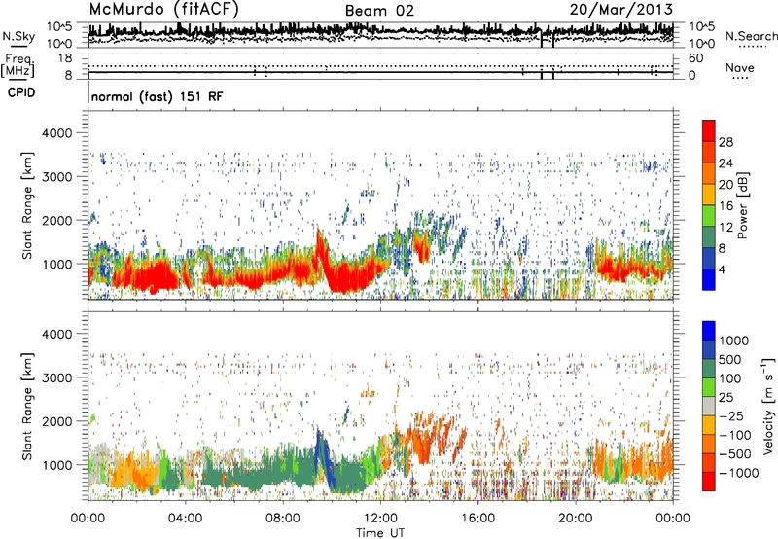Click the 20/Mar/2013 date label
778x539 pixels.
[x=621, y=10]
